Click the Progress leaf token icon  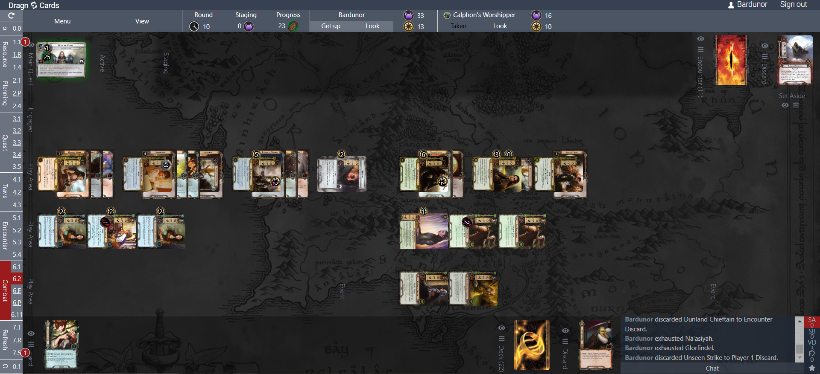[x=293, y=26]
